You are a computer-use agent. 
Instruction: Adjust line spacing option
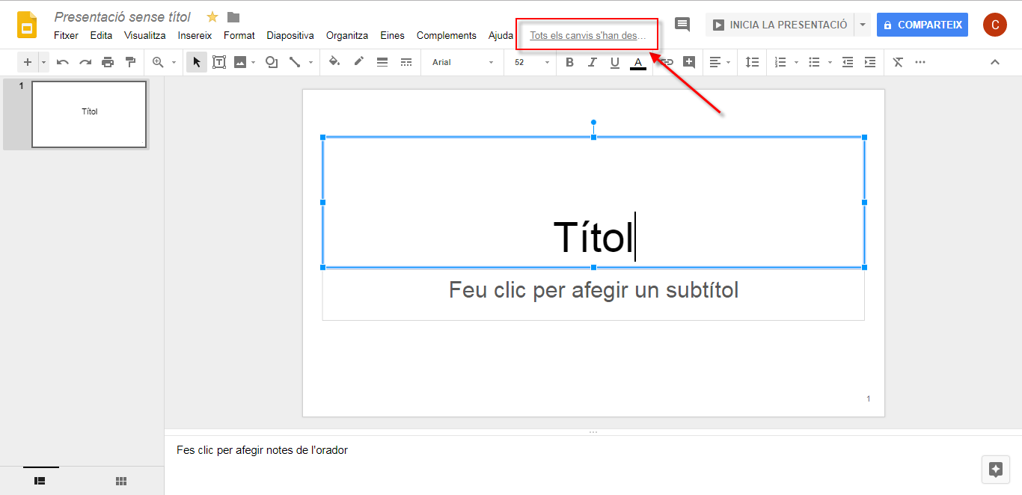(753, 62)
